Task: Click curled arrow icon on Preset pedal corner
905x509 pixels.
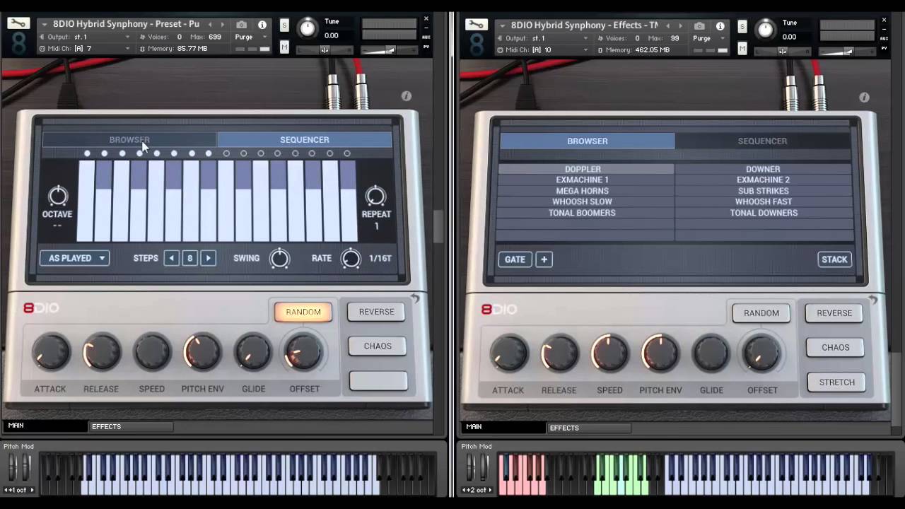Action: point(415,300)
